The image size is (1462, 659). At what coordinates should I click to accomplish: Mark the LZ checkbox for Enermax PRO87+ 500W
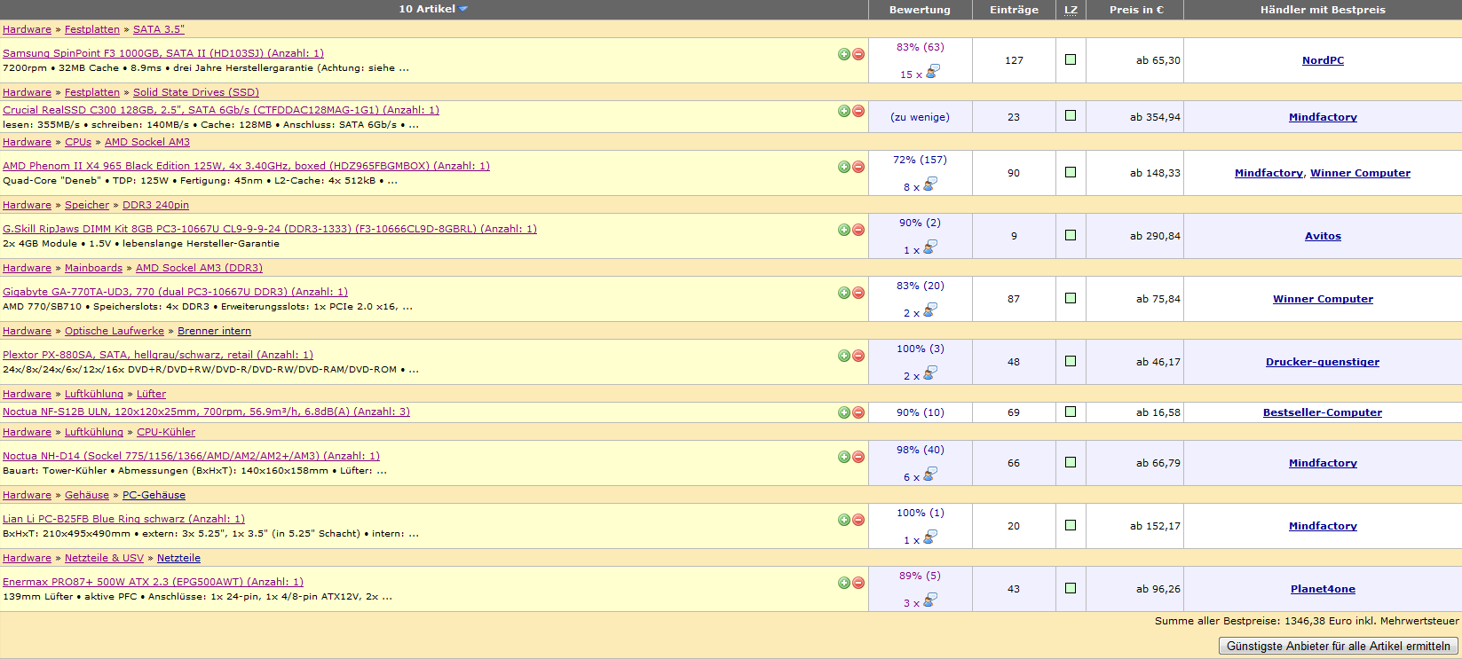click(x=1071, y=588)
